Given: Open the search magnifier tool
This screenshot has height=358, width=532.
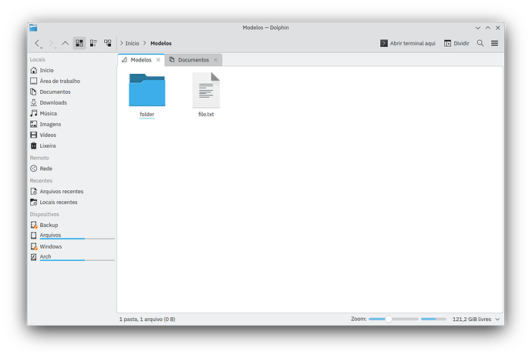Looking at the screenshot, I should tap(480, 43).
